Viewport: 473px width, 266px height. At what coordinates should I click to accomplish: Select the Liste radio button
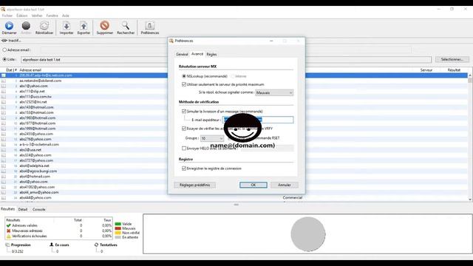(x=4, y=59)
